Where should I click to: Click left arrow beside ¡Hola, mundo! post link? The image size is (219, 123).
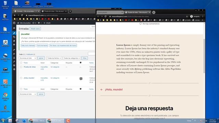(102, 90)
